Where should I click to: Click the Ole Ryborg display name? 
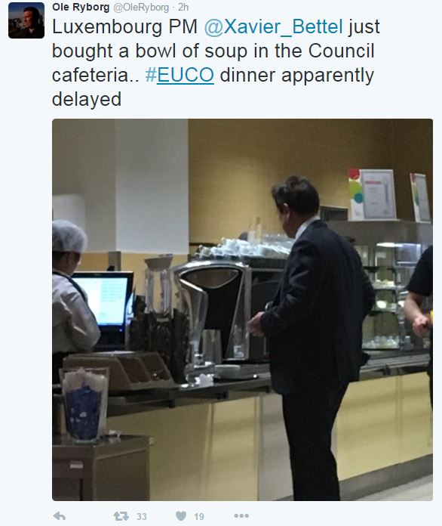[x=81, y=7]
